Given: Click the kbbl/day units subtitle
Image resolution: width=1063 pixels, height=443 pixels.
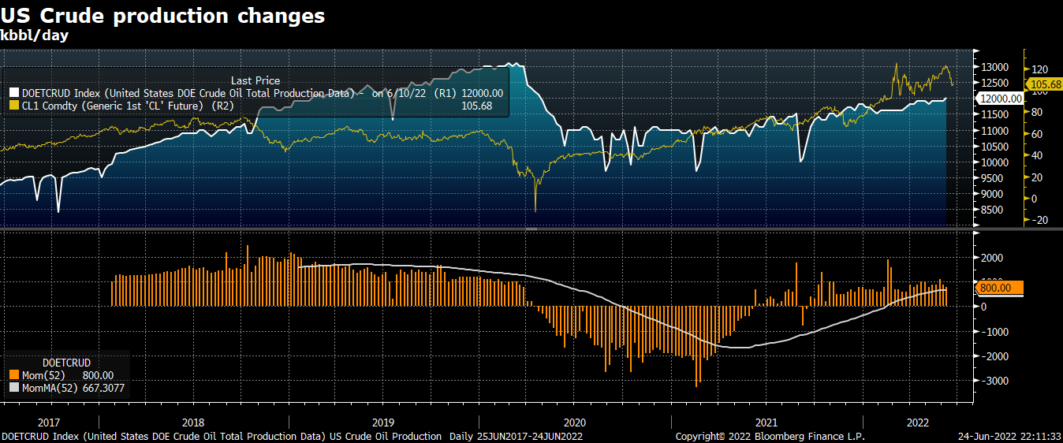Looking at the screenshot, I should (x=35, y=35).
